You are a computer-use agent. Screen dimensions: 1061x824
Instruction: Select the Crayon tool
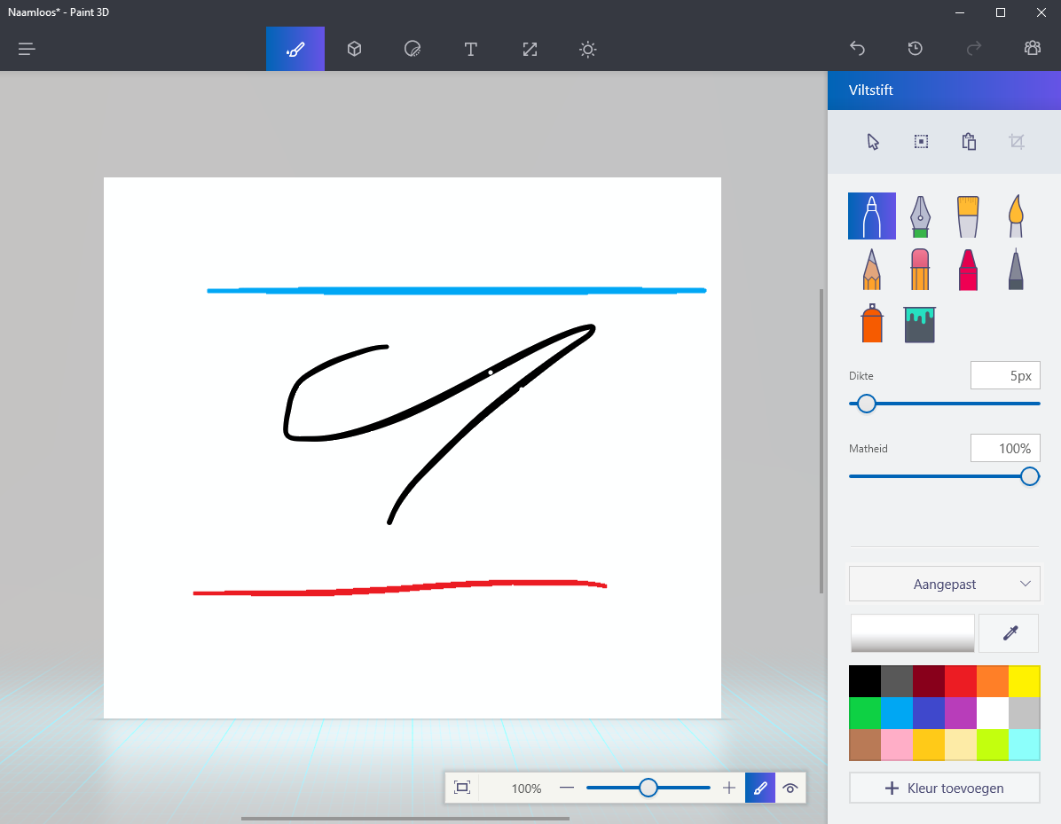[x=968, y=269]
